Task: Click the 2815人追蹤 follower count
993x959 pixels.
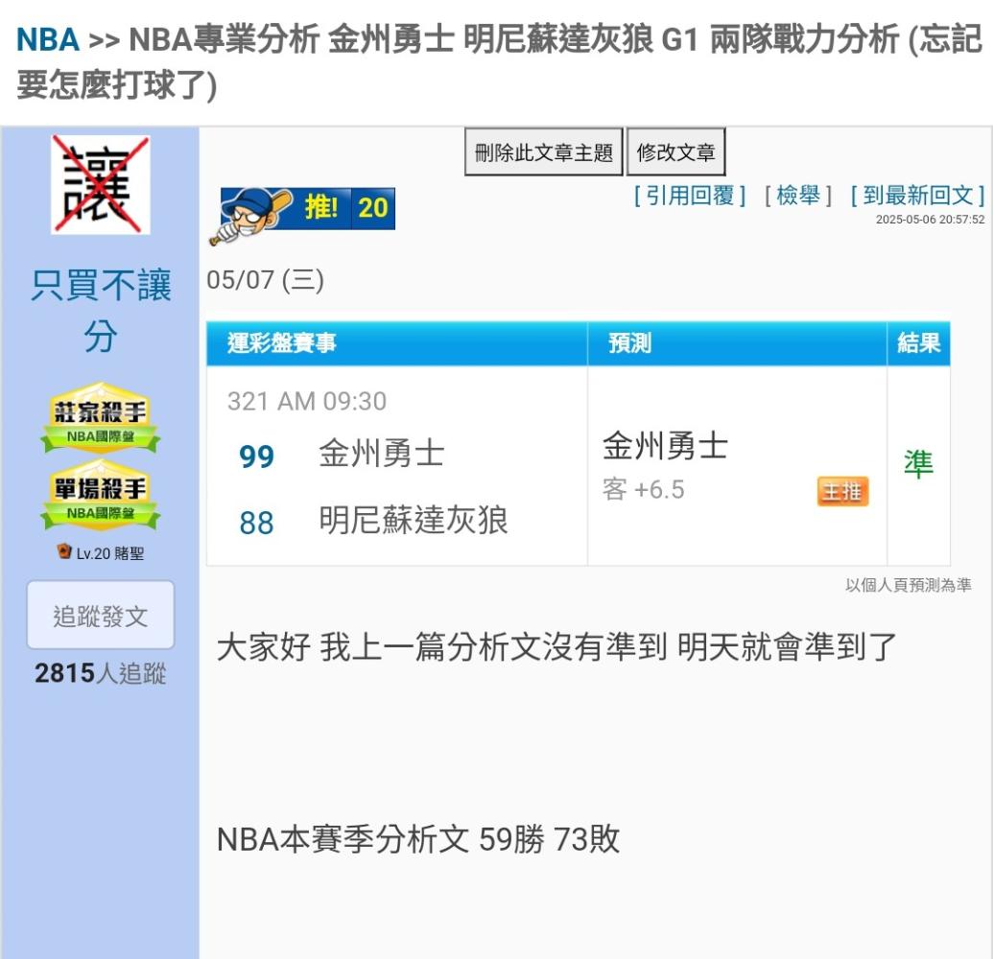Action: click(101, 673)
